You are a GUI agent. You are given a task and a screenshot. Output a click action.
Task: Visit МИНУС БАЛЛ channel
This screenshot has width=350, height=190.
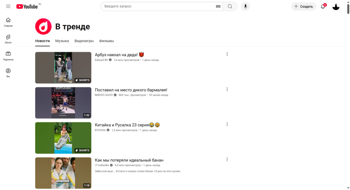104,95
